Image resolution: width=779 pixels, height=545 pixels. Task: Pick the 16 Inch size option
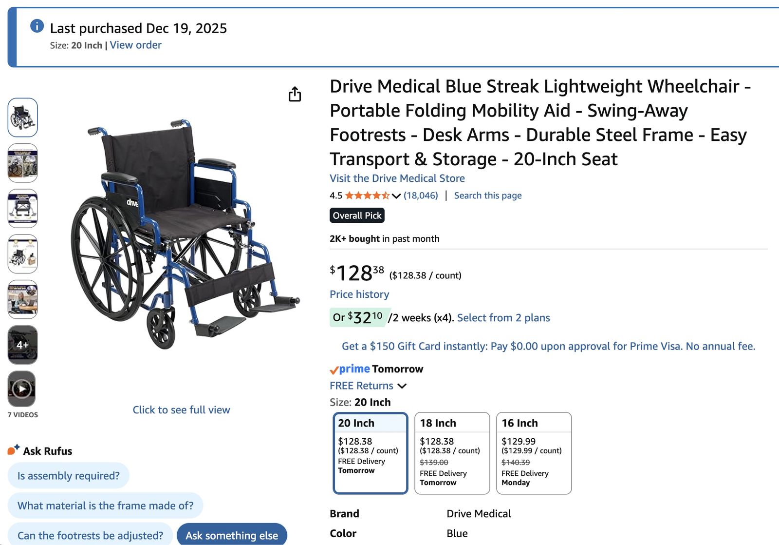click(x=534, y=453)
